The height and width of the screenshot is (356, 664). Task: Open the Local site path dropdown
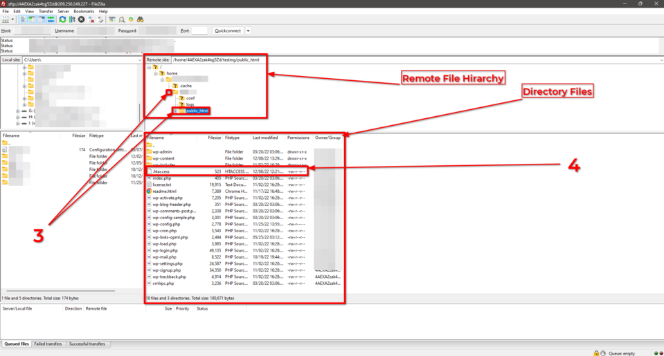pyautogui.click(x=140, y=60)
